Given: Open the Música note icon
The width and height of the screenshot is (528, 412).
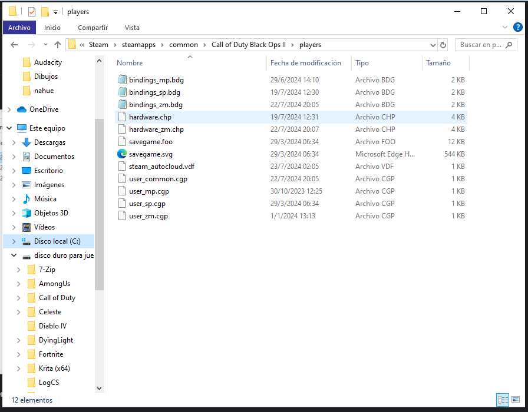Looking at the screenshot, I should pyautogui.click(x=27, y=199).
